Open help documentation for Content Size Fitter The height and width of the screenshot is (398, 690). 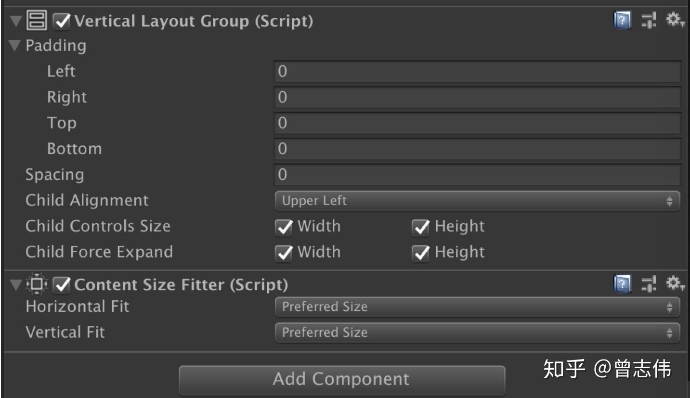(623, 284)
